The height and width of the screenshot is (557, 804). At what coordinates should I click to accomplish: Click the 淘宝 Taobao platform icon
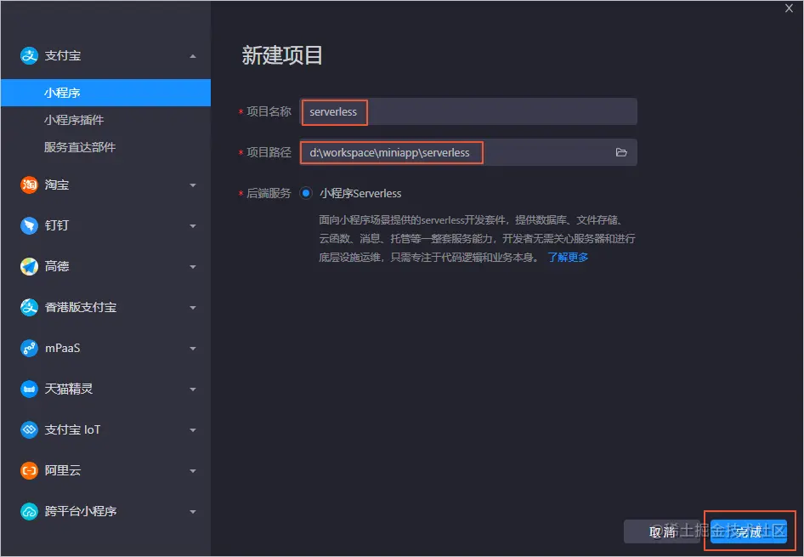[29, 185]
